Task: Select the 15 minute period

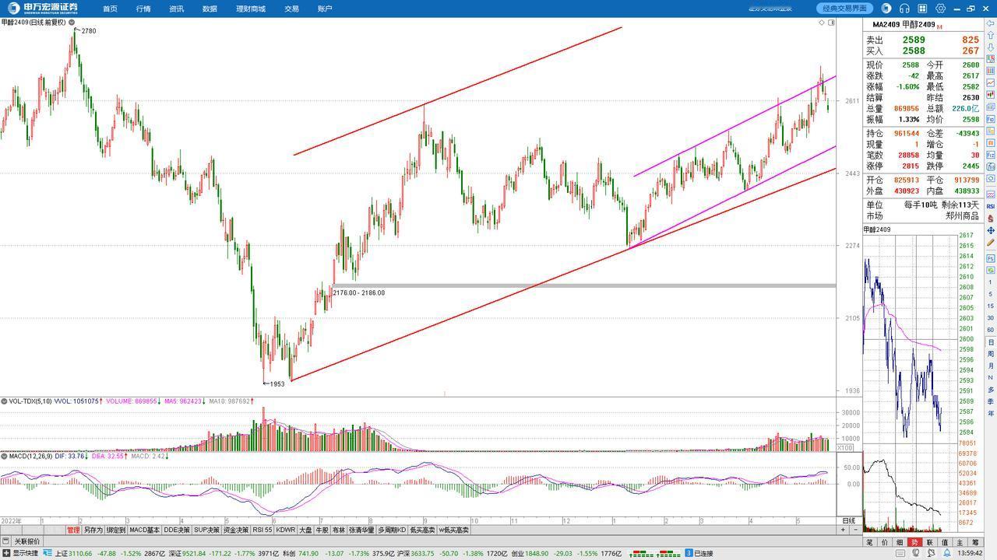Action: coord(991,306)
